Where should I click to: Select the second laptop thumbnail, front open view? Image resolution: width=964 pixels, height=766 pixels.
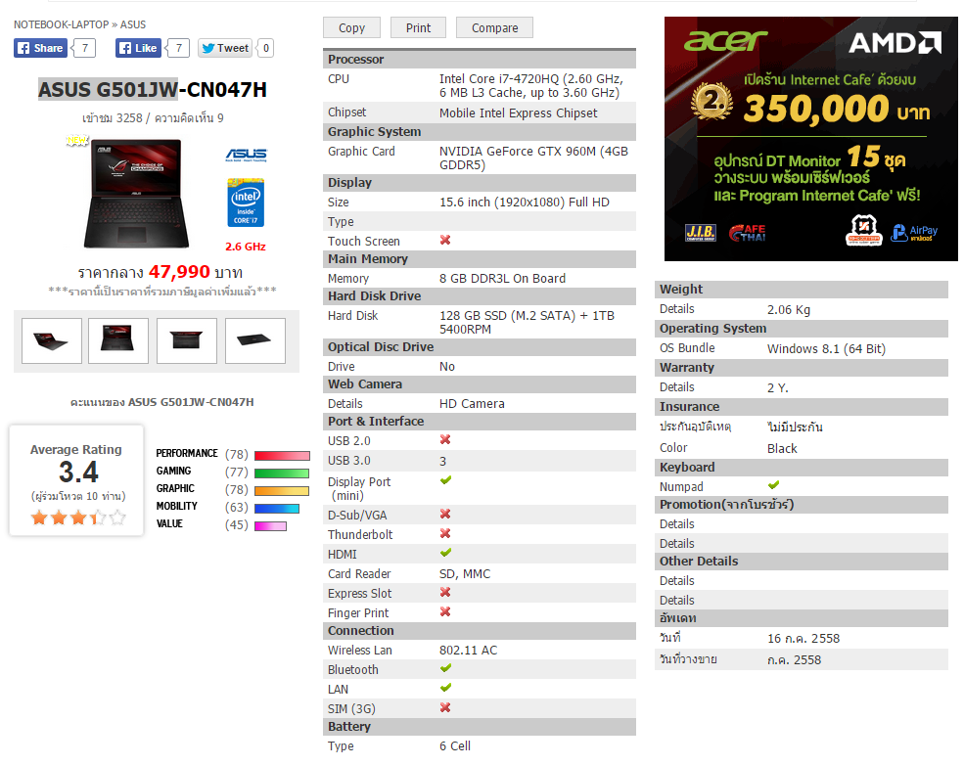118,341
